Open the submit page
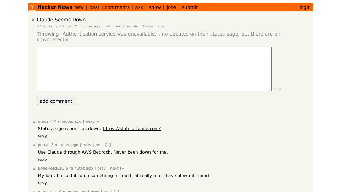 (190, 7)
